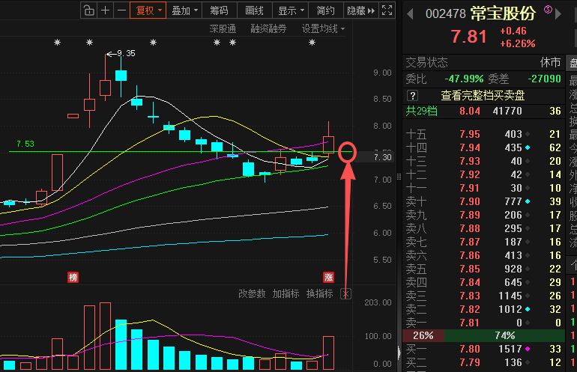Select the 卖四 7.84 row

[483, 282]
